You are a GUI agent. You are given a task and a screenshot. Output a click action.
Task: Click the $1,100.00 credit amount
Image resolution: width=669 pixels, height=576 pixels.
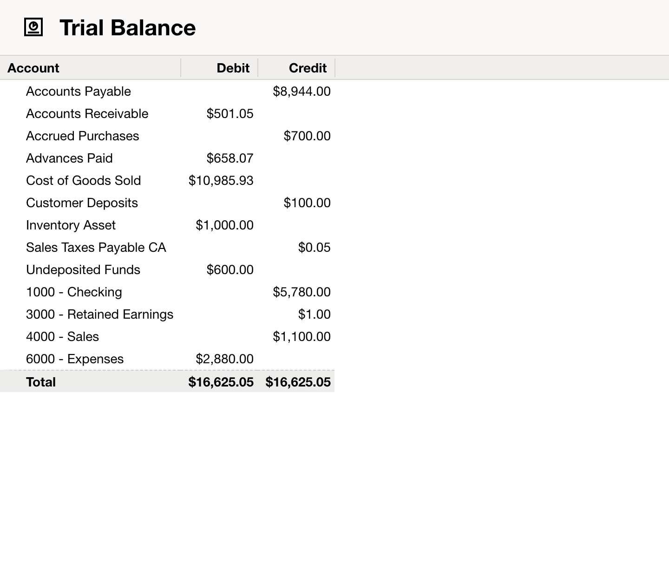[302, 337]
